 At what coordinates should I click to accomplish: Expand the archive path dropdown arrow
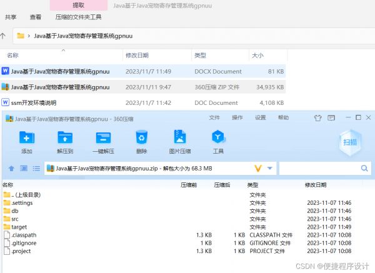pyautogui.click(x=270, y=168)
